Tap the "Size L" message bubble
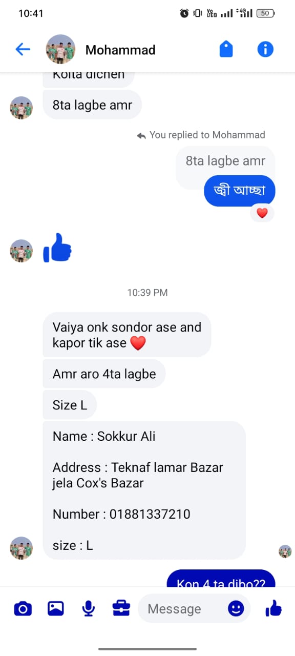Screen dimensions: 295x656 point(70,405)
